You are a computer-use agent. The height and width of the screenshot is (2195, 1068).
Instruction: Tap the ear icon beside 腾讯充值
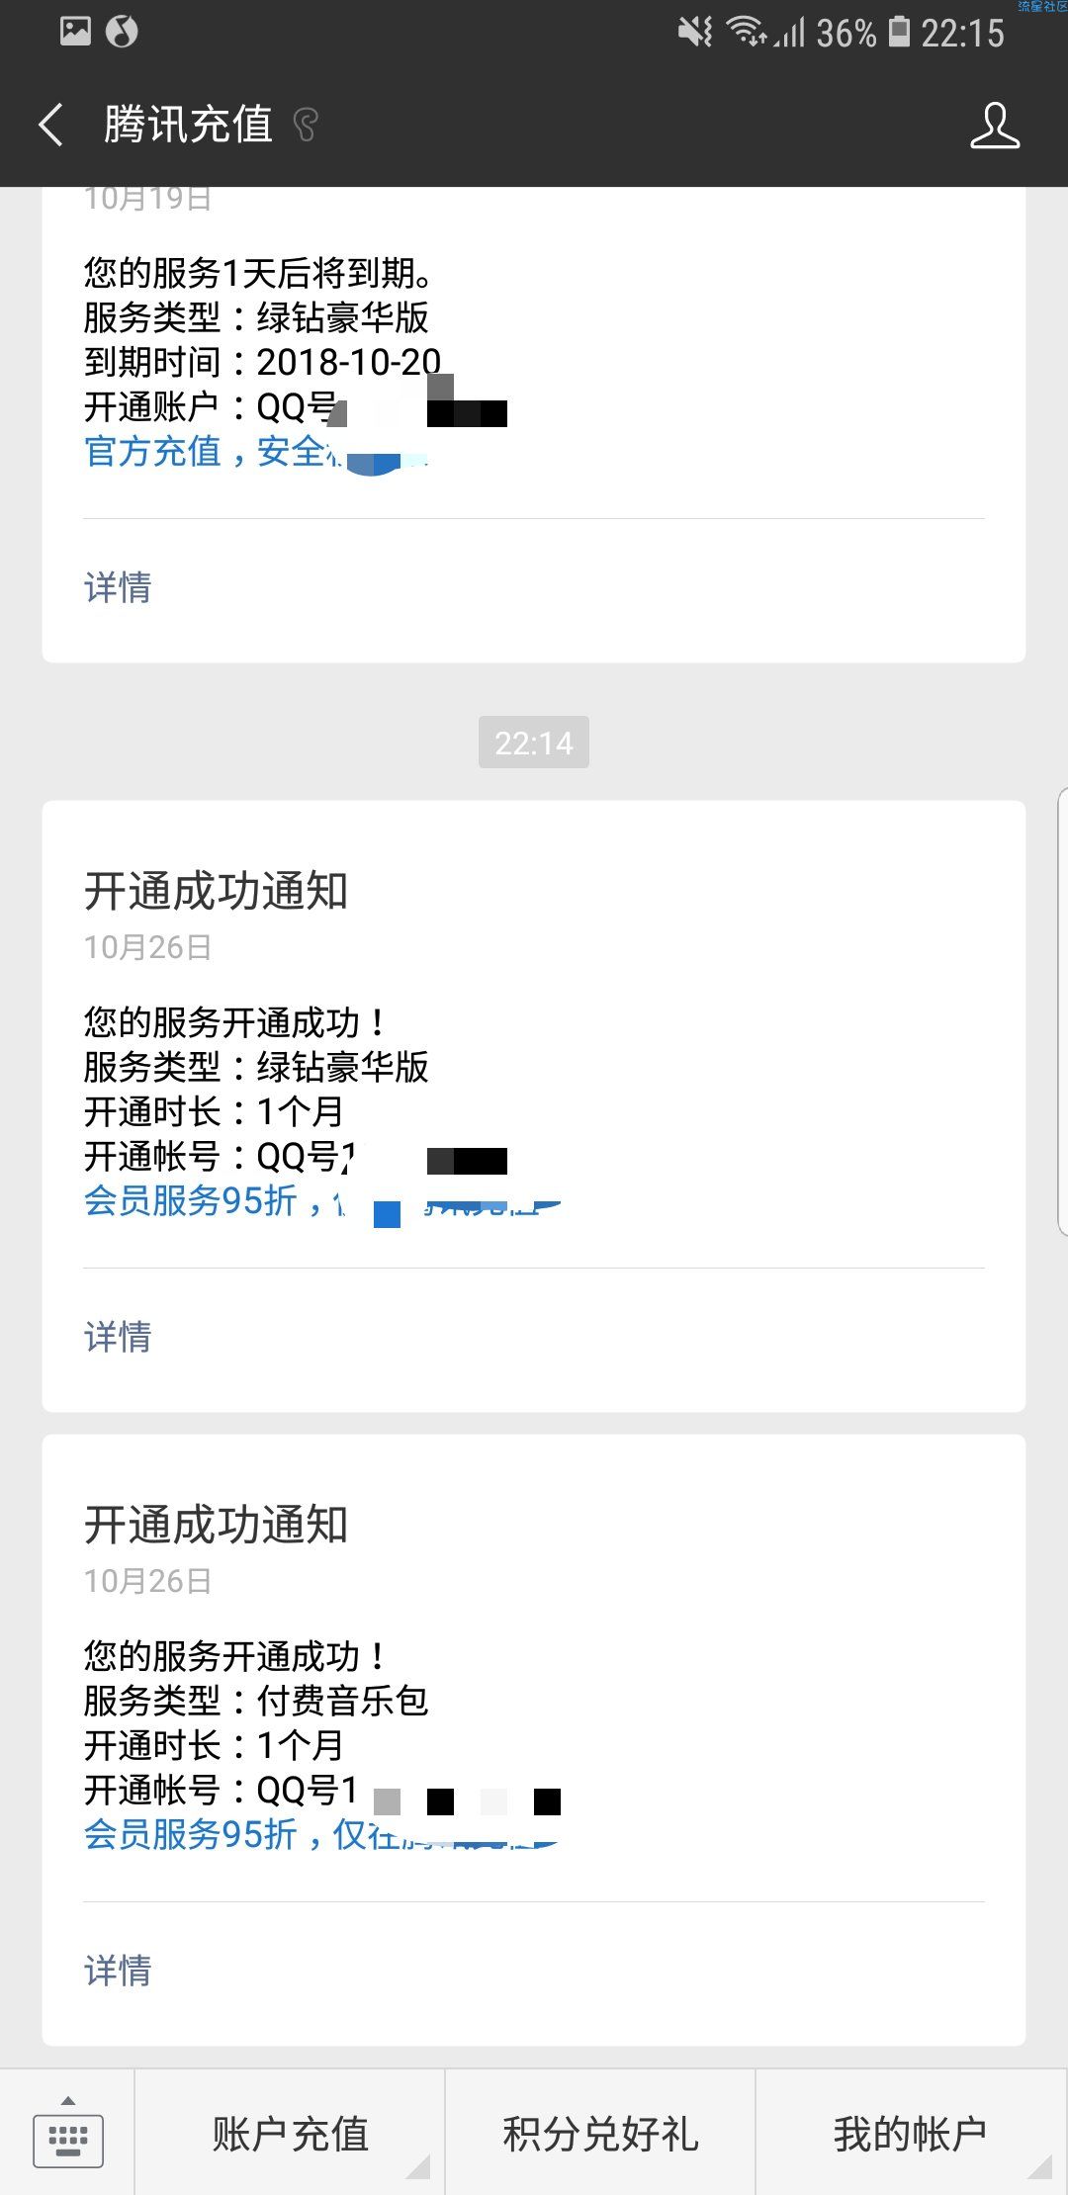(x=306, y=126)
